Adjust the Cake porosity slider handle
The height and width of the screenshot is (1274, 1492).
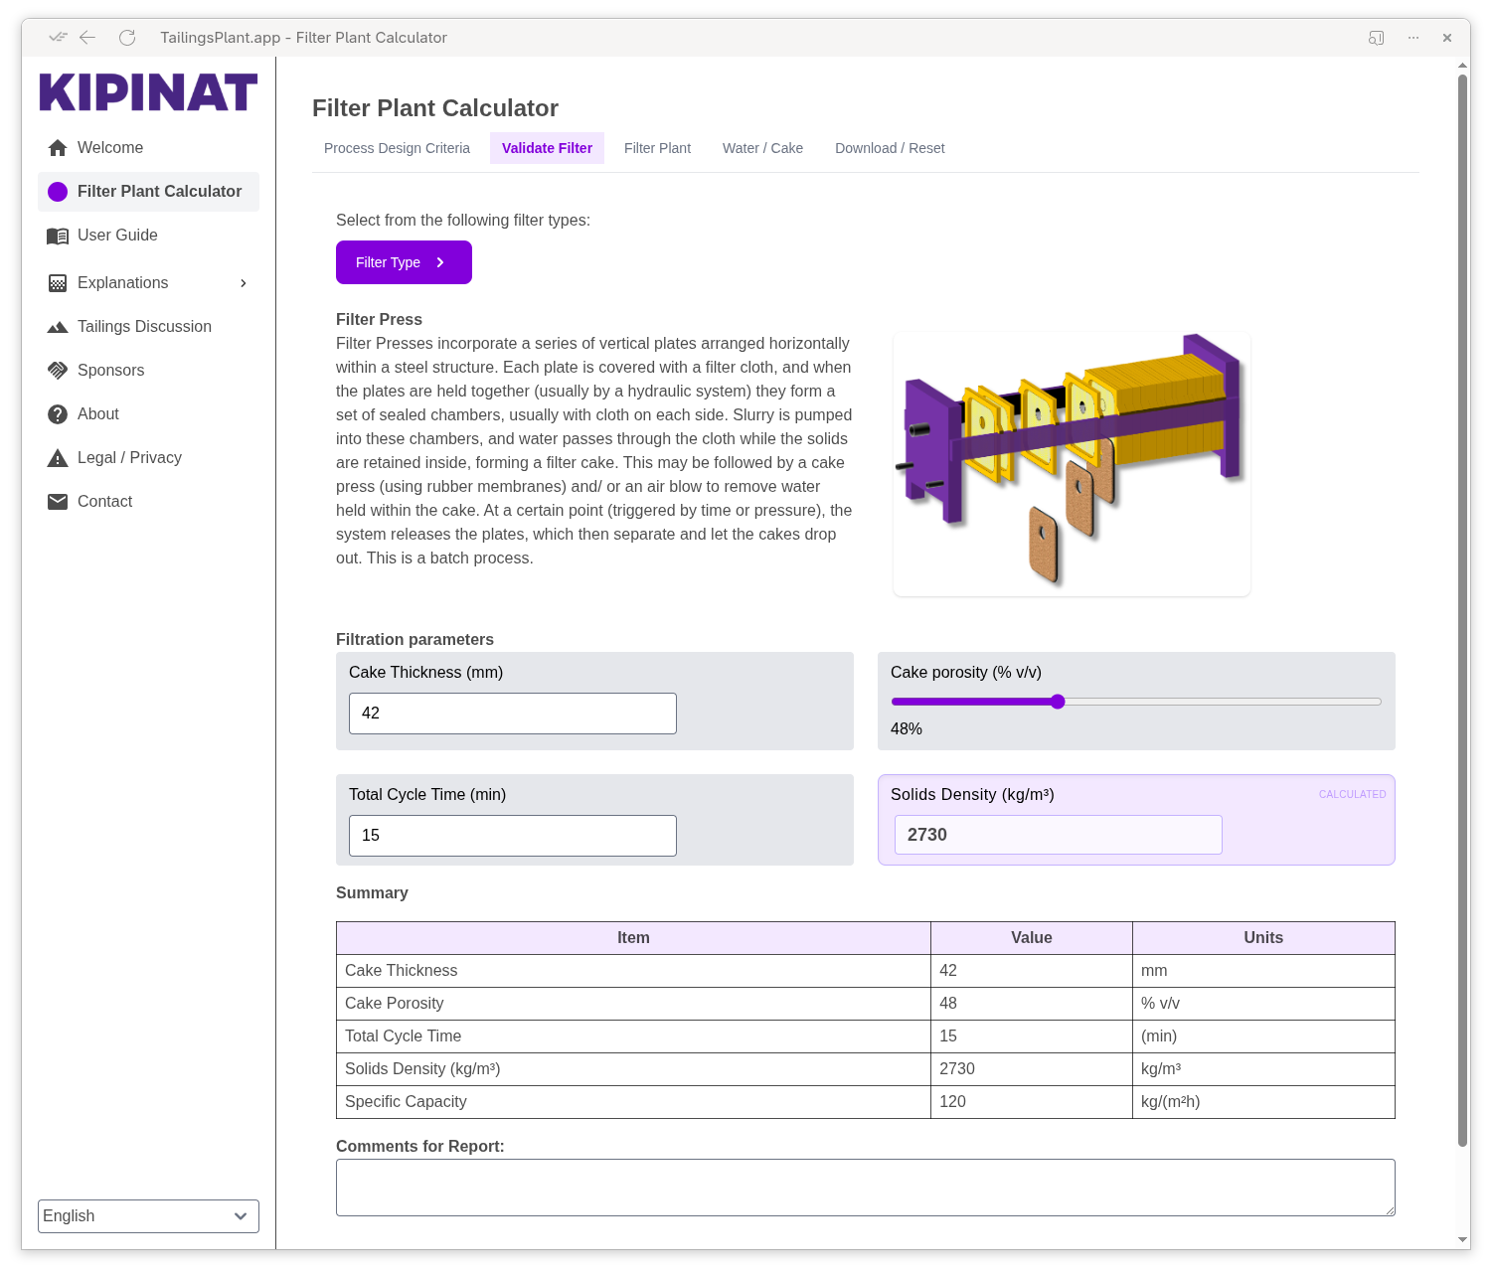coord(1058,702)
